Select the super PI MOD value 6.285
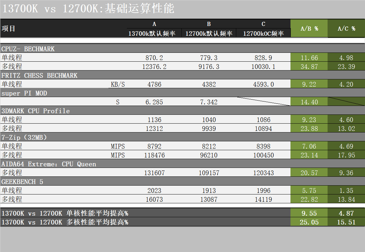 pyautogui.click(x=154, y=102)
